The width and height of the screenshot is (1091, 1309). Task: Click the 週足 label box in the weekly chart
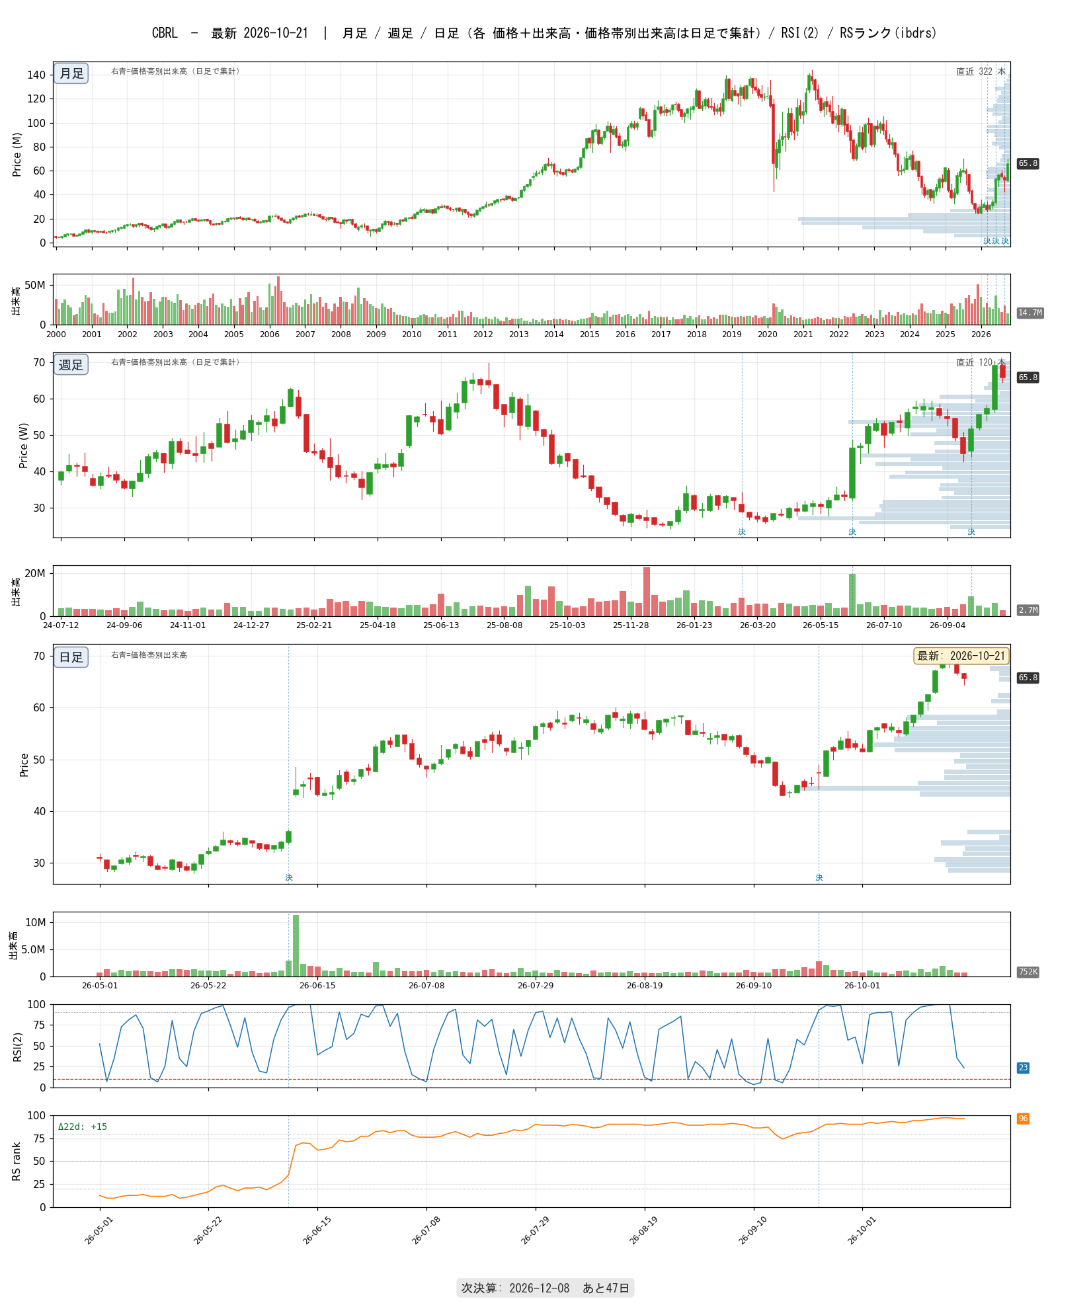(71, 364)
